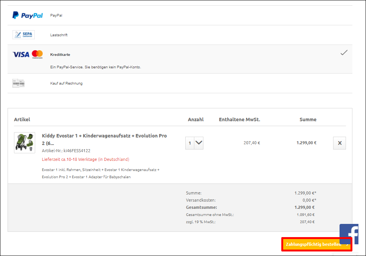Remove the Kiddy Evostar item from cart

pyautogui.click(x=340, y=143)
